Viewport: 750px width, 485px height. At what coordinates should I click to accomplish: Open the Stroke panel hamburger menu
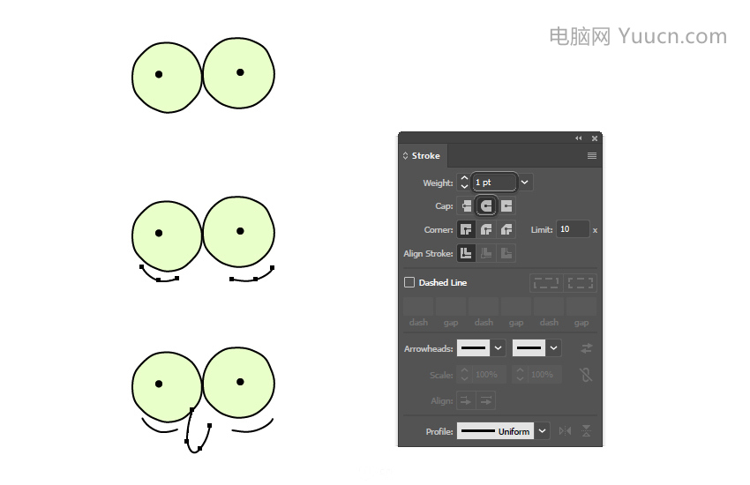tap(592, 156)
